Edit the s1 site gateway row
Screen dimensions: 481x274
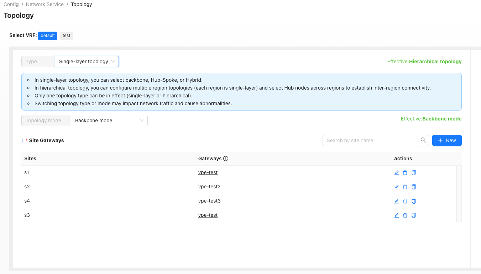point(397,173)
